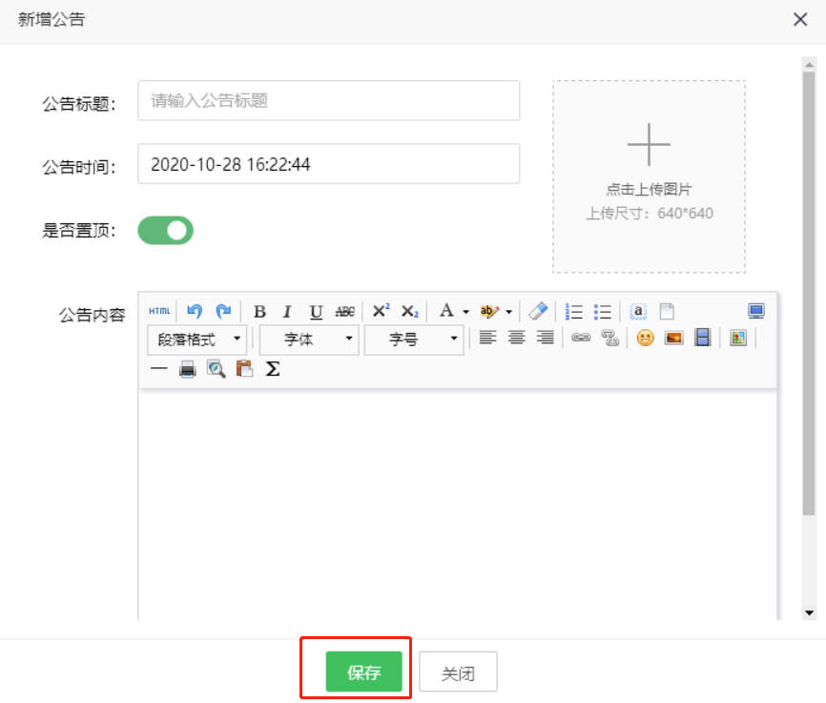Insert the formula (Σ) element
The image size is (826, 703).
click(272, 369)
